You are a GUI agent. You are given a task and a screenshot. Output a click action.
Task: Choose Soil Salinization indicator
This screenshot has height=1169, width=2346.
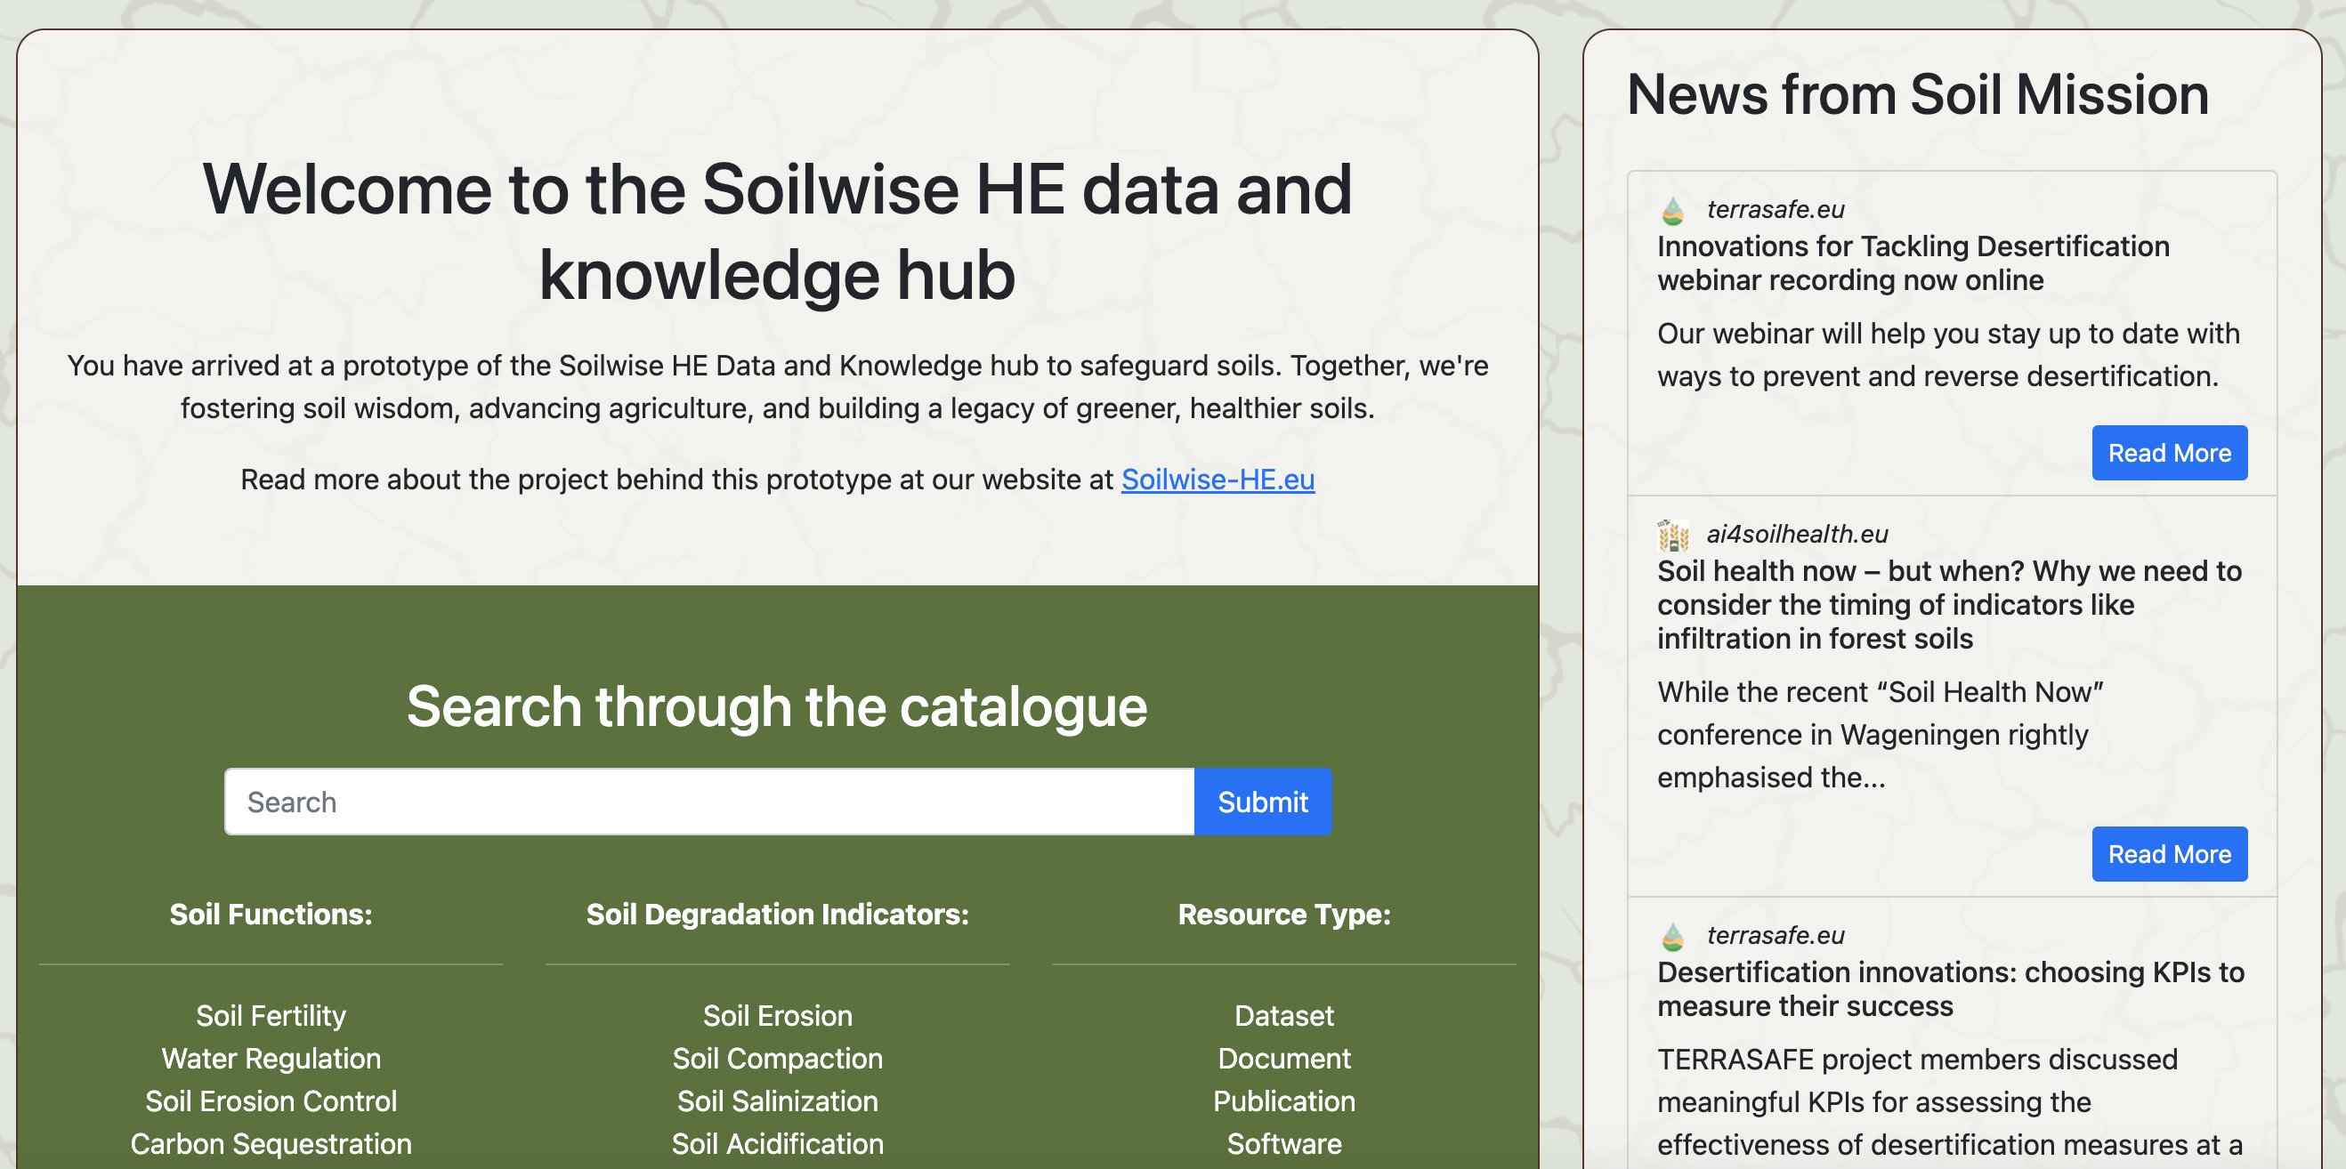coord(778,1100)
